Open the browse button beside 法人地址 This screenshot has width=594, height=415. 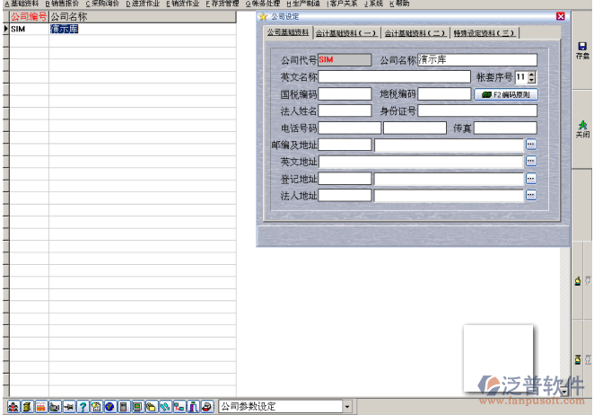click(530, 195)
